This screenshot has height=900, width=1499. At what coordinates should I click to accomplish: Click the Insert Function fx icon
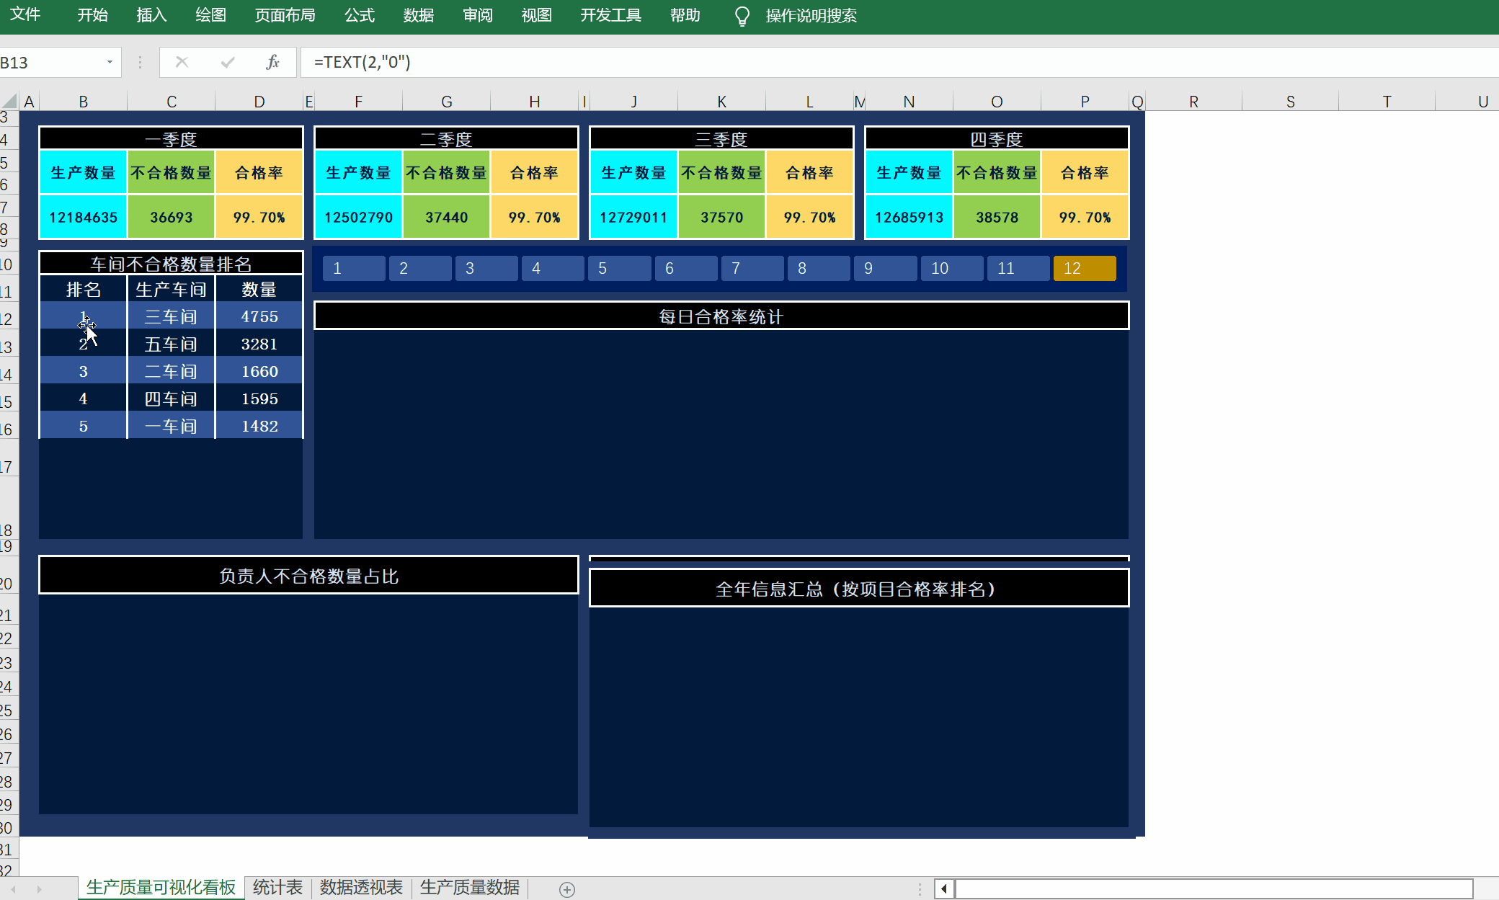272,62
